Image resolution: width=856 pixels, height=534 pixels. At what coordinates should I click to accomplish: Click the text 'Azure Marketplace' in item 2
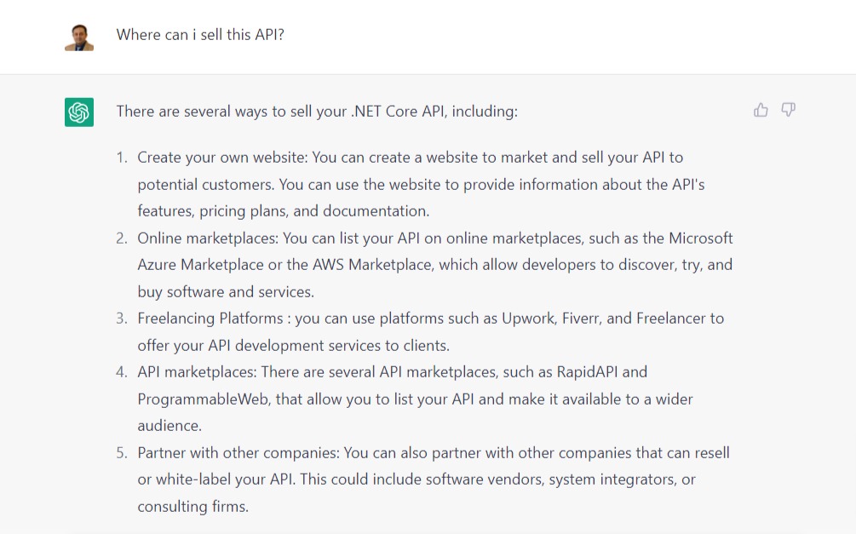200,265
